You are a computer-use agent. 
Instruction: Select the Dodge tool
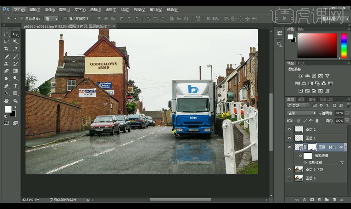(x=15, y=78)
